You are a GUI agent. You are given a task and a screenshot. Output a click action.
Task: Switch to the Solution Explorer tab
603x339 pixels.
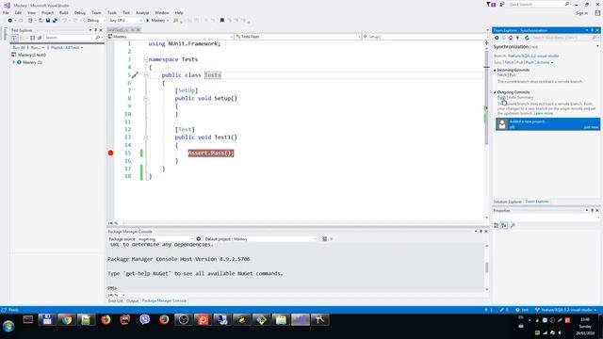point(507,202)
